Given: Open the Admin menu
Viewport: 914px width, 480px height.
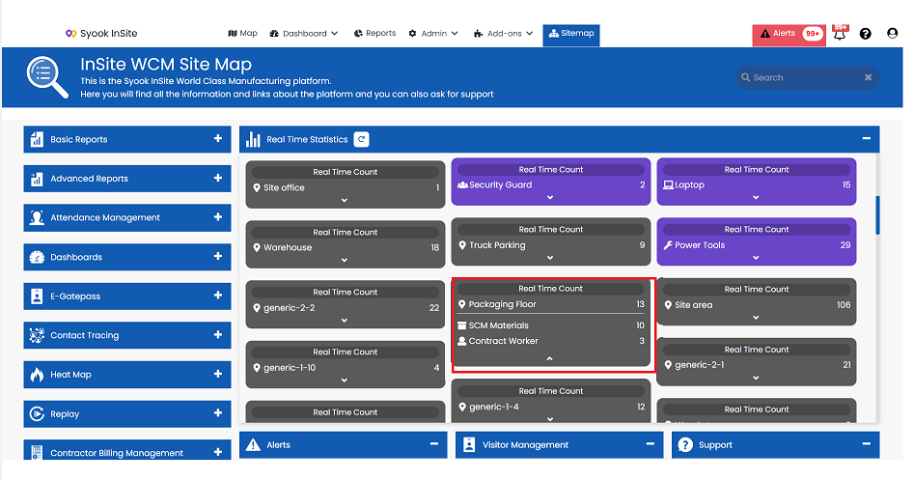Looking at the screenshot, I should coord(433,33).
